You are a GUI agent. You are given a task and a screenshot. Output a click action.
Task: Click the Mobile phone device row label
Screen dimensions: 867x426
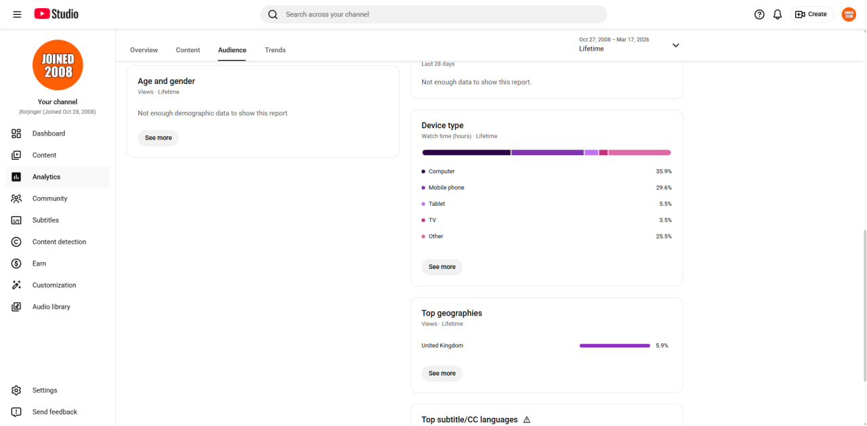pyautogui.click(x=446, y=188)
